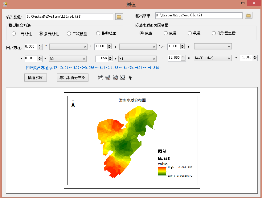This screenshot has width=262, height=198.
Task: Click the north arrow on the map
Action: [x=73, y=104]
